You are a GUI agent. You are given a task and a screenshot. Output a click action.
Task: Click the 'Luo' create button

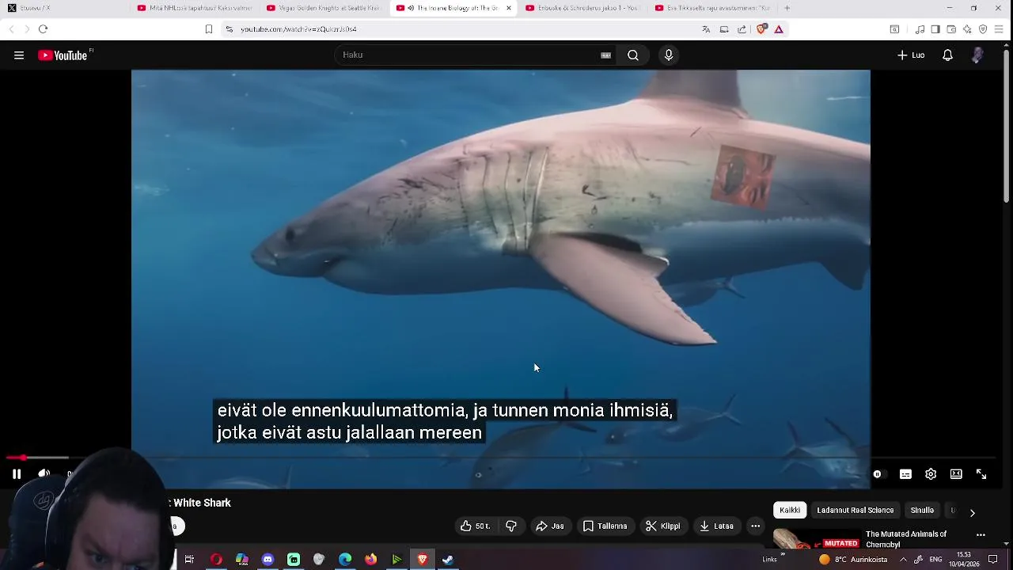(911, 55)
